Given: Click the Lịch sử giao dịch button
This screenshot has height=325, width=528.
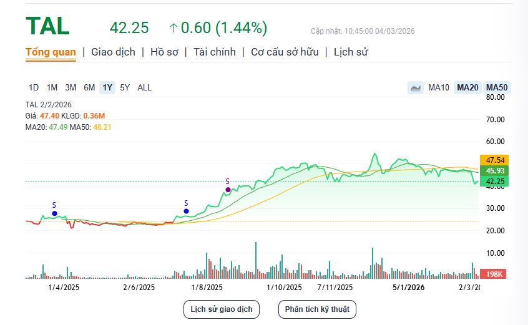Looking at the screenshot, I should 221,309.
